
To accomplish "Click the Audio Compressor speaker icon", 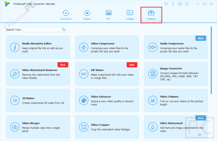I will click(x=153, y=47).
